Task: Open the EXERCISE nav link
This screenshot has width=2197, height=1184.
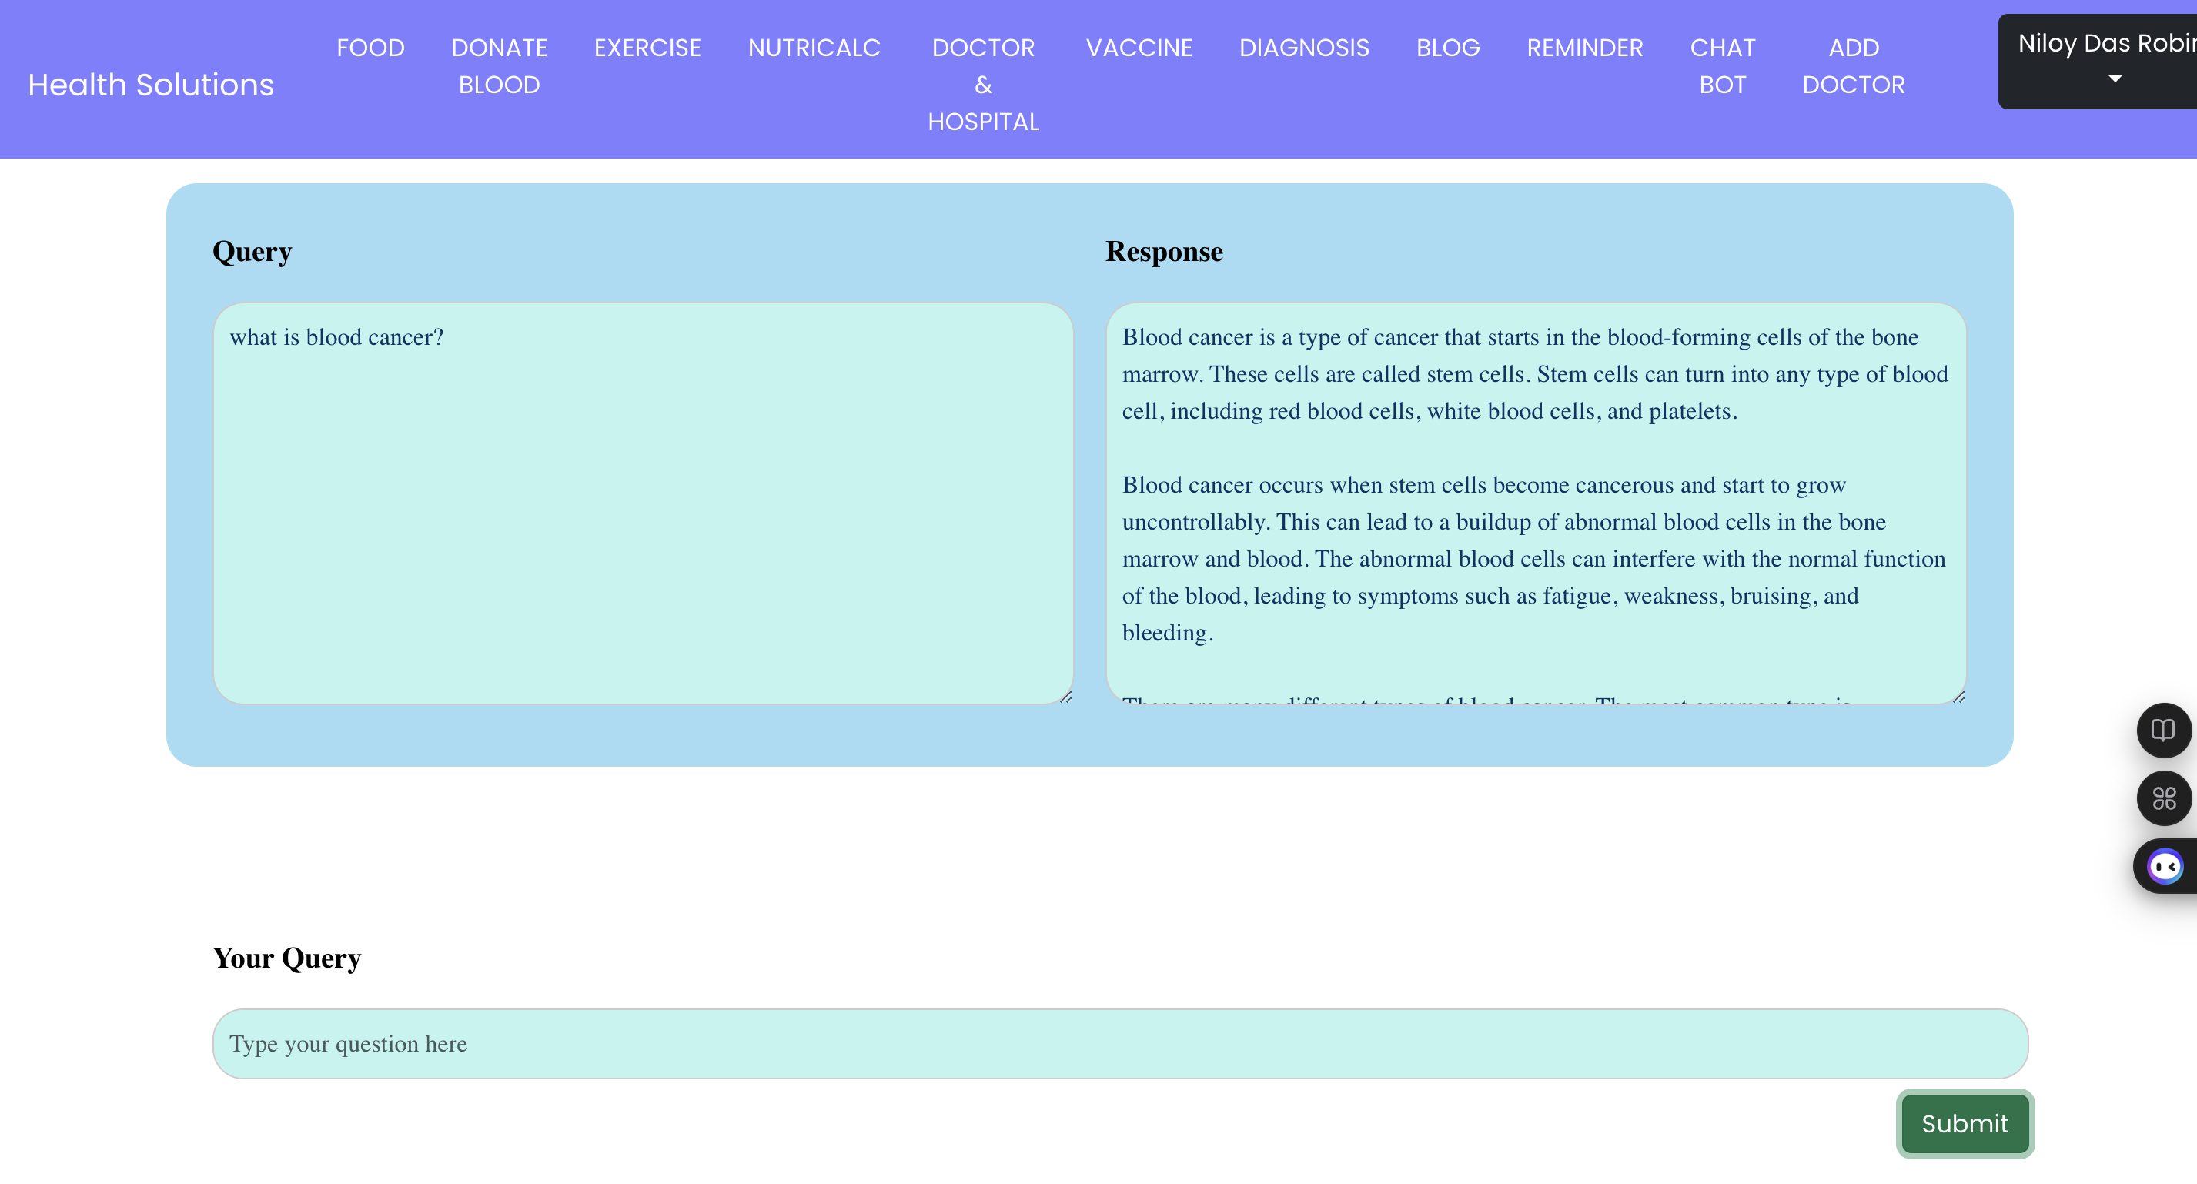Action: tap(647, 48)
